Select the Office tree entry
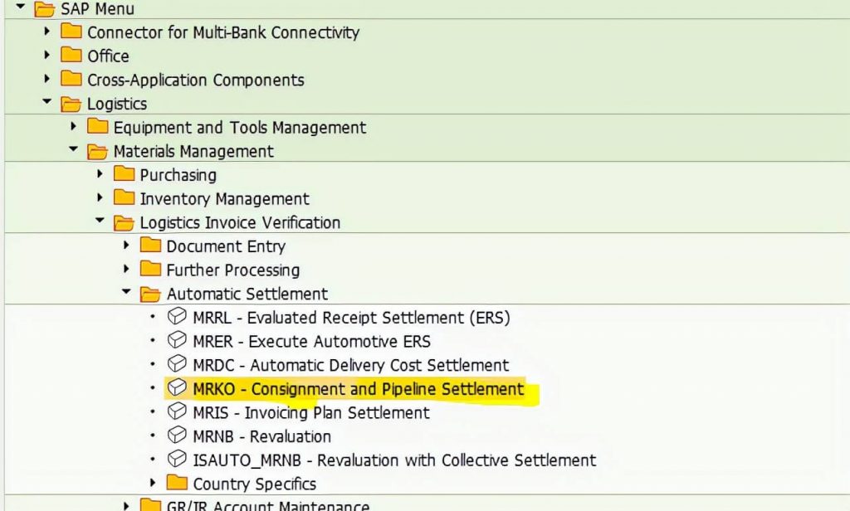This screenshot has width=850, height=511. (x=109, y=56)
